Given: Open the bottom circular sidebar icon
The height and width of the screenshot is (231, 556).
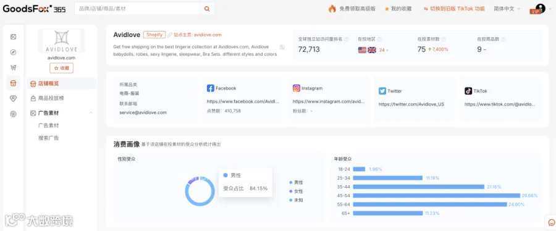Looking at the screenshot, I should [13, 114].
